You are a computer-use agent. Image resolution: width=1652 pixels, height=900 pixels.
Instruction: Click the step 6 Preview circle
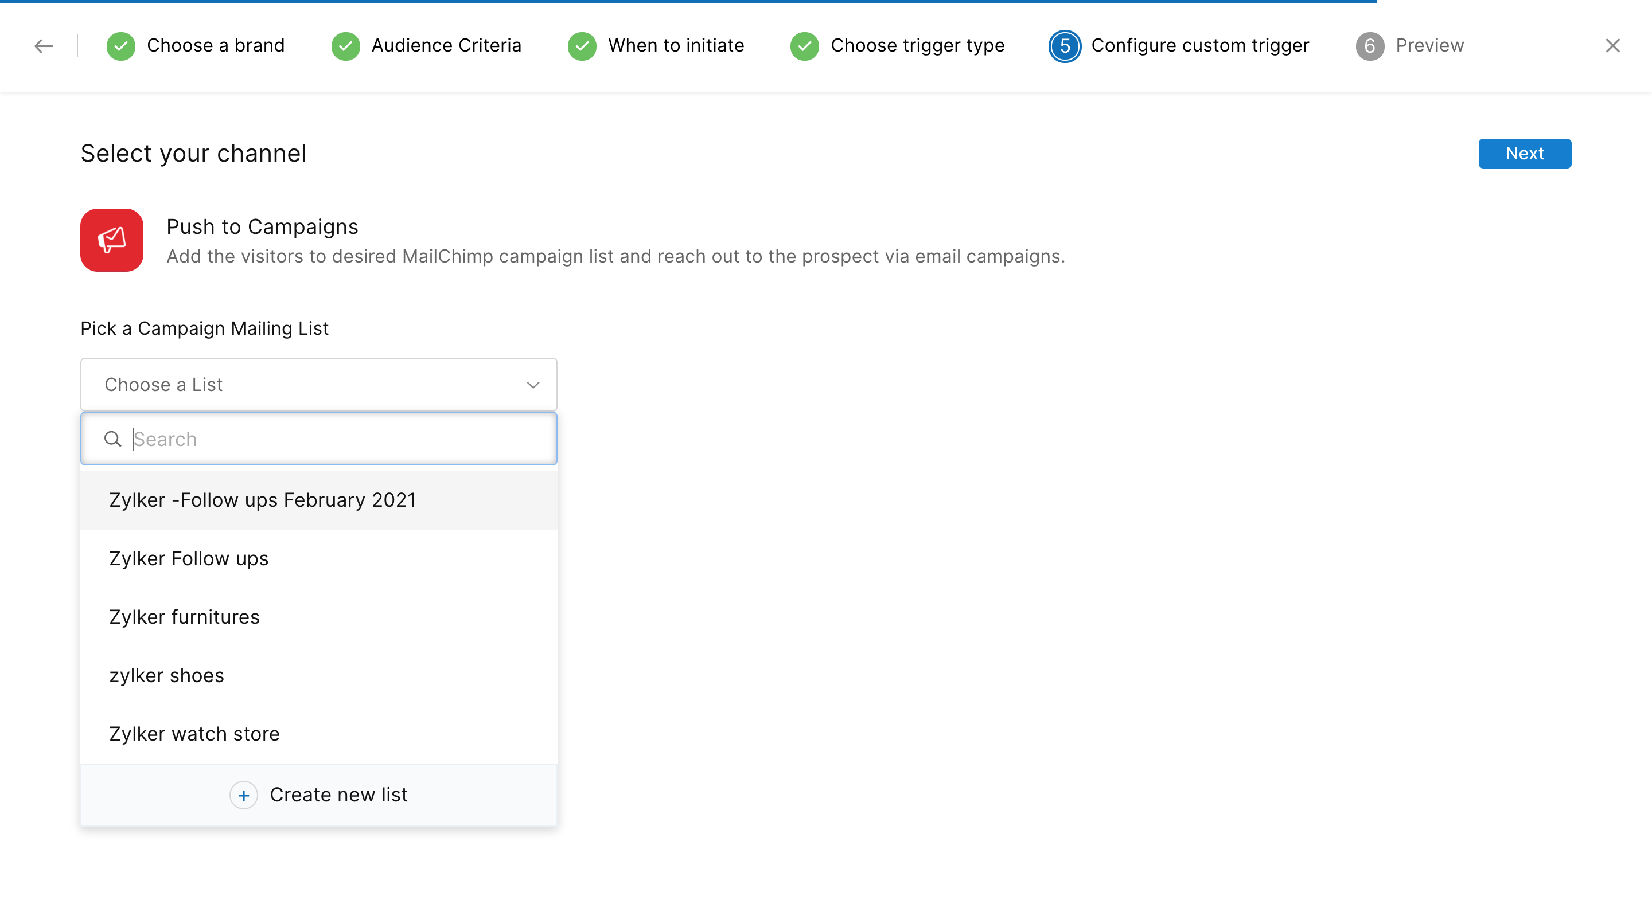tap(1369, 45)
